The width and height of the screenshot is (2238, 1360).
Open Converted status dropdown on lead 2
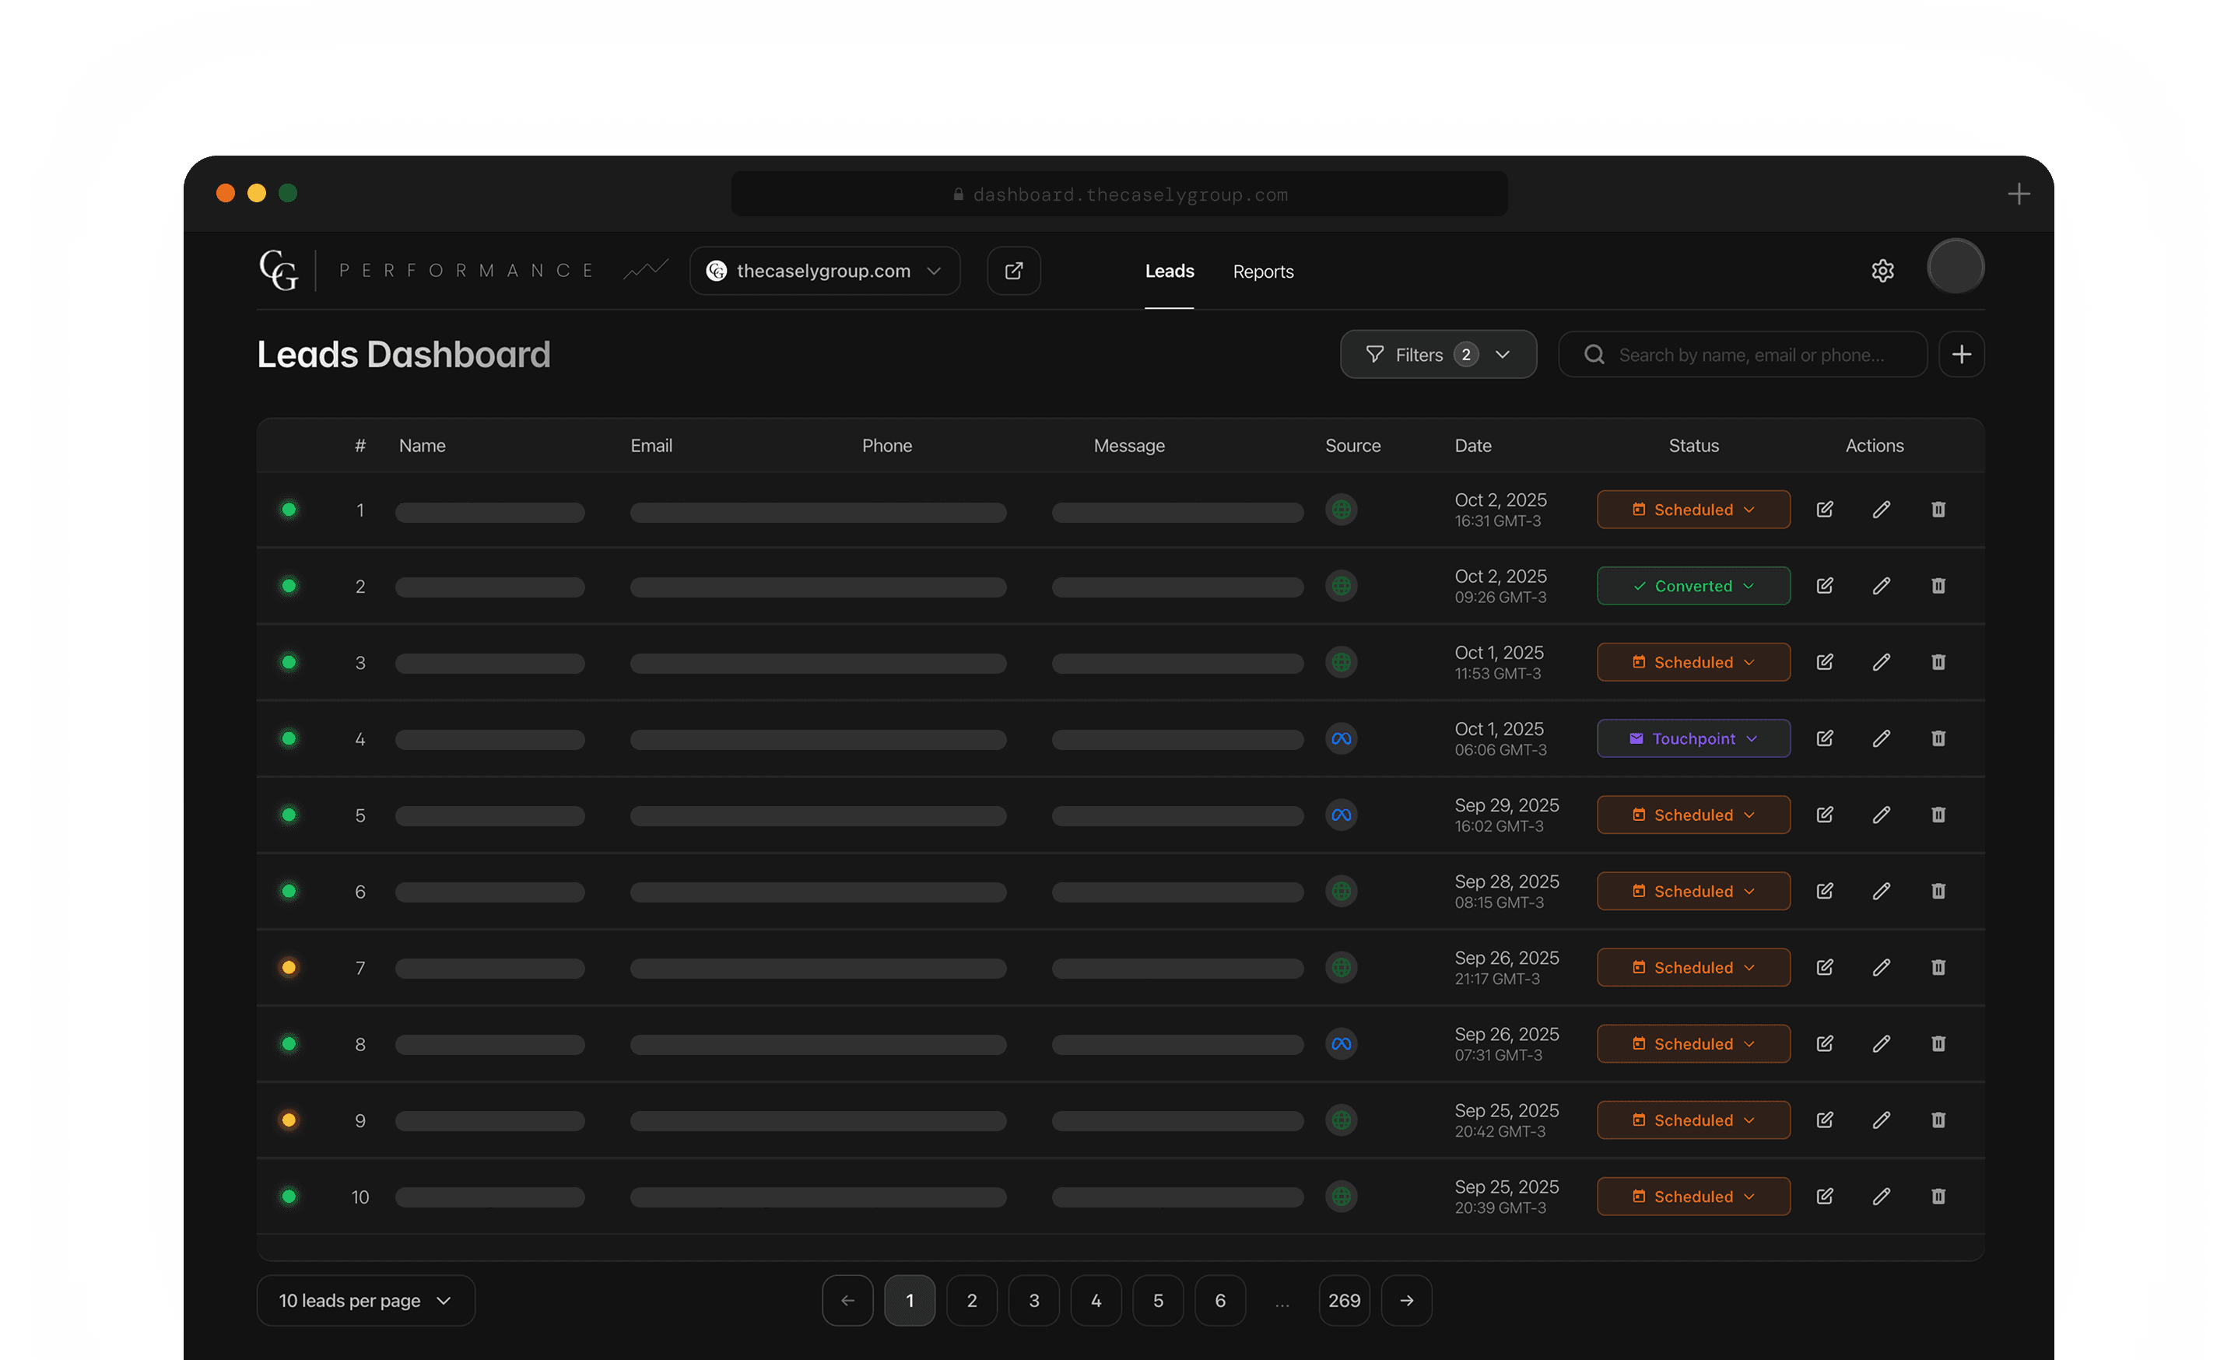pyautogui.click(x=1693, y=586)
